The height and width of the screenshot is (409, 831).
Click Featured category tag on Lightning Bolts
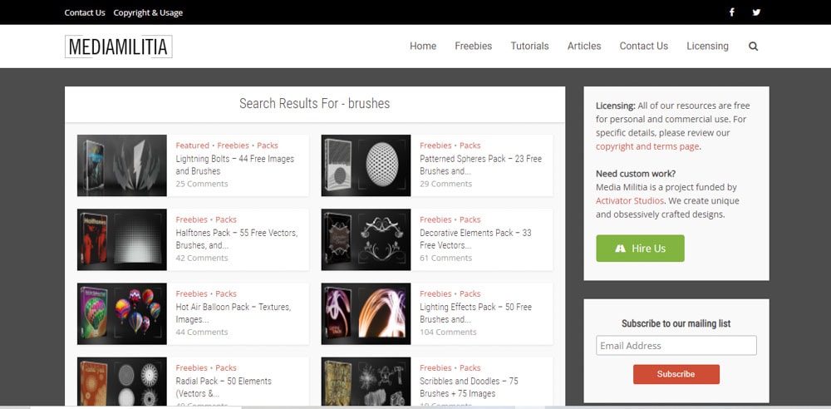coord(193,145)
